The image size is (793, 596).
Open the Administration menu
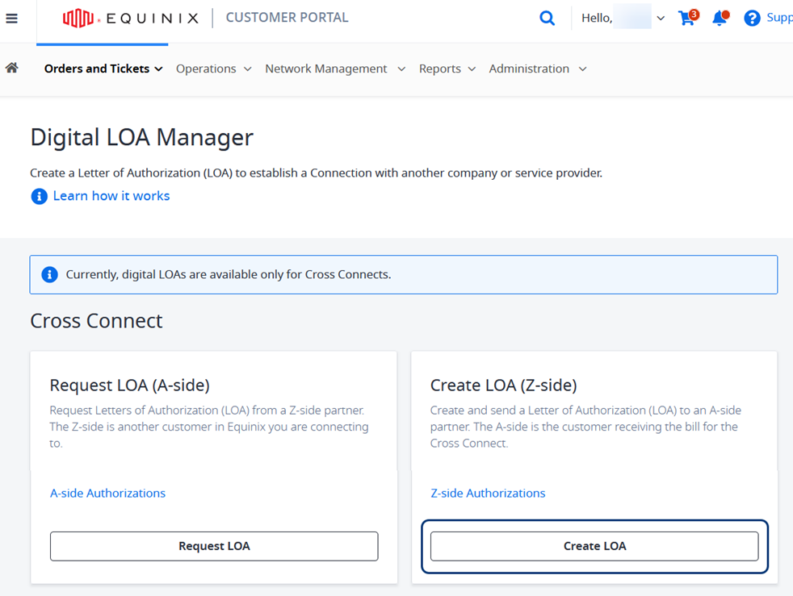pyautogui.click(x=538, y=69)
